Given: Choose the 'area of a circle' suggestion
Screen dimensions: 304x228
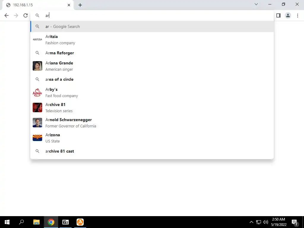Looking at the screenshot, I should (x=152, y=79).
